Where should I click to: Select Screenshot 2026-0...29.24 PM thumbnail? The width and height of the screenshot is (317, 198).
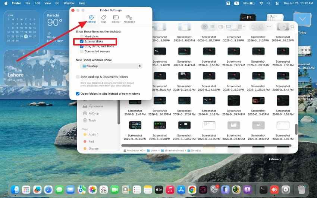tap(233, 101)
